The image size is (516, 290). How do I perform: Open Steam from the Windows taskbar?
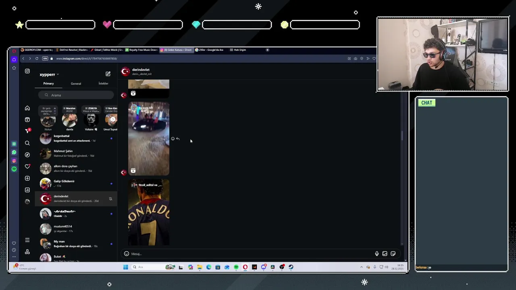291,267
